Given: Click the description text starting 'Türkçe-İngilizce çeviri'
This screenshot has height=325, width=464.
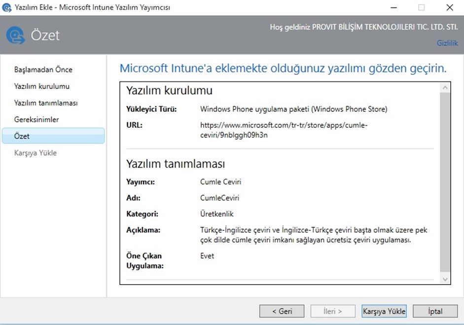Looking at the screenshot, I should click(x=314, y=235).
